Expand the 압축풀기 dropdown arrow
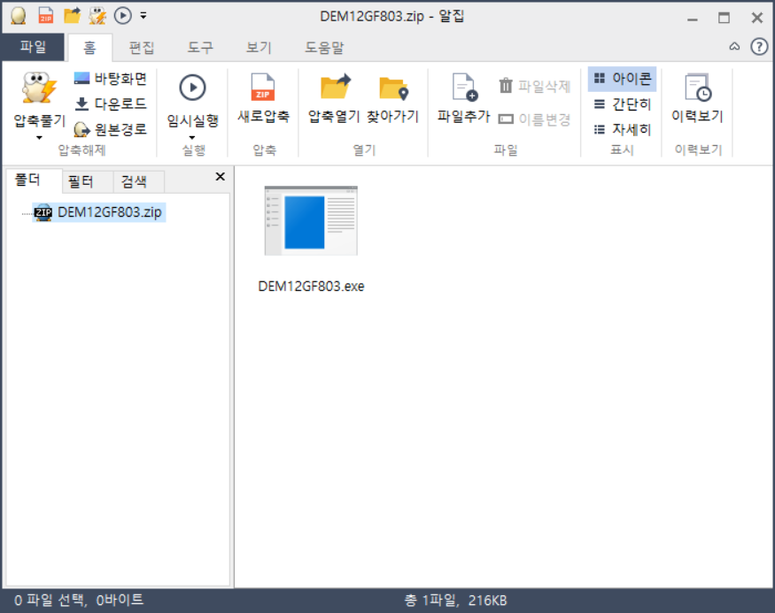 pyautogui.click(x=39, y=138)
